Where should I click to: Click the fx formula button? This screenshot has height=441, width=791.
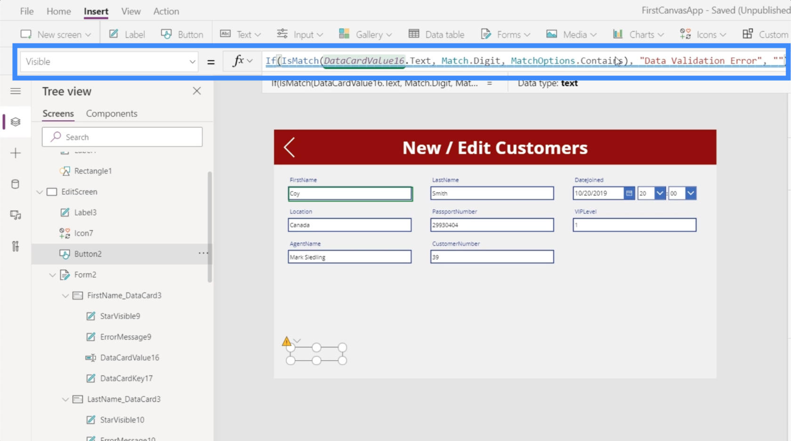(242, 61)
